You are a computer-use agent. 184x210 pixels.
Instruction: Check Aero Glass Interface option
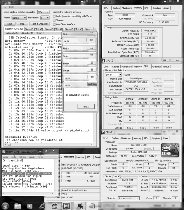[54, 24]
